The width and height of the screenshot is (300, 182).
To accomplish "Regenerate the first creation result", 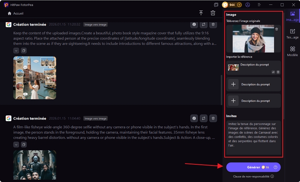I will 204,24.
